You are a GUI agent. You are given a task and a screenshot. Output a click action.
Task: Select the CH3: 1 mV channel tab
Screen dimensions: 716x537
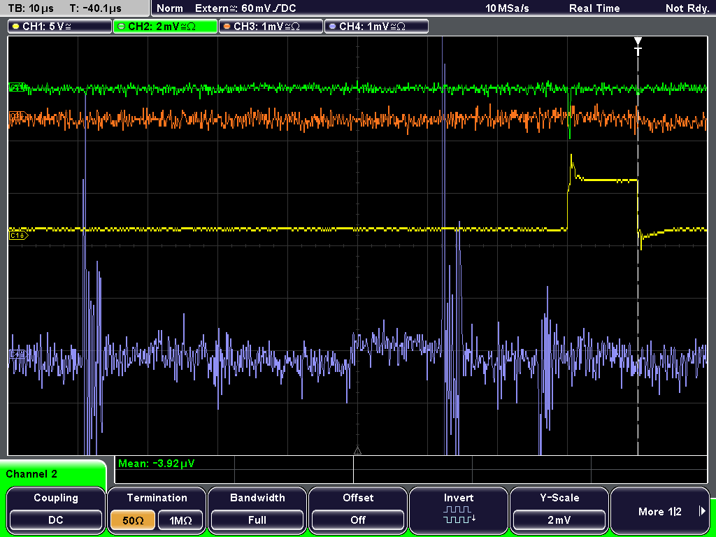point(271,27)
